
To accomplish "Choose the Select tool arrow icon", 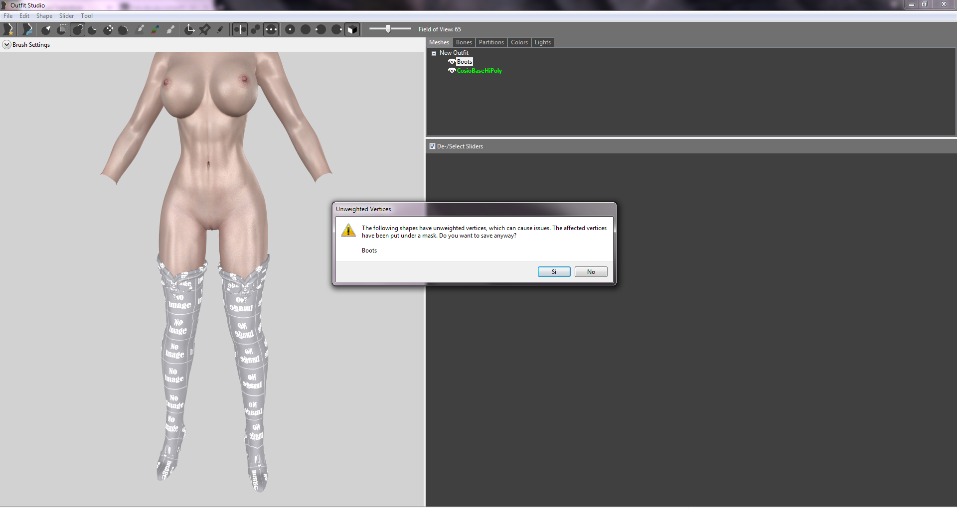I will tap(46, 29).
